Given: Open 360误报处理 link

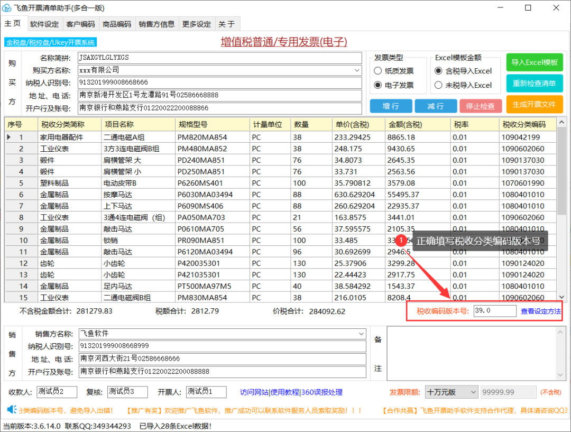Looking at the screenshot, I should [x=321, y=392].
